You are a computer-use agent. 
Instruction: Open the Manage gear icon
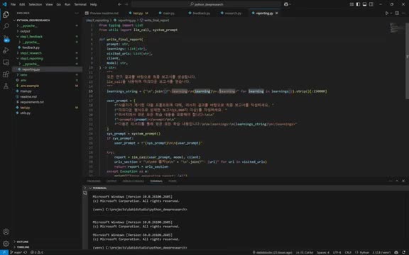pyautogui.click(x=6, y=244)
